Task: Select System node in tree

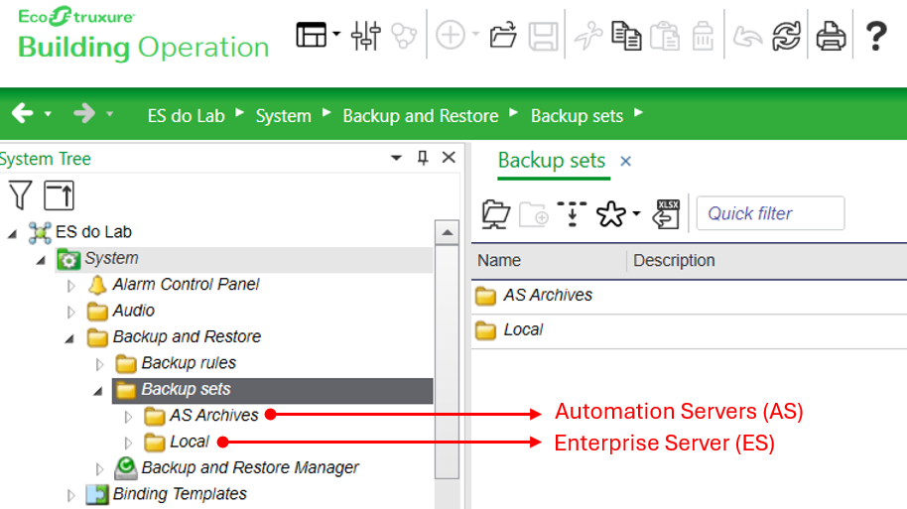Action: tap(112, 258)
